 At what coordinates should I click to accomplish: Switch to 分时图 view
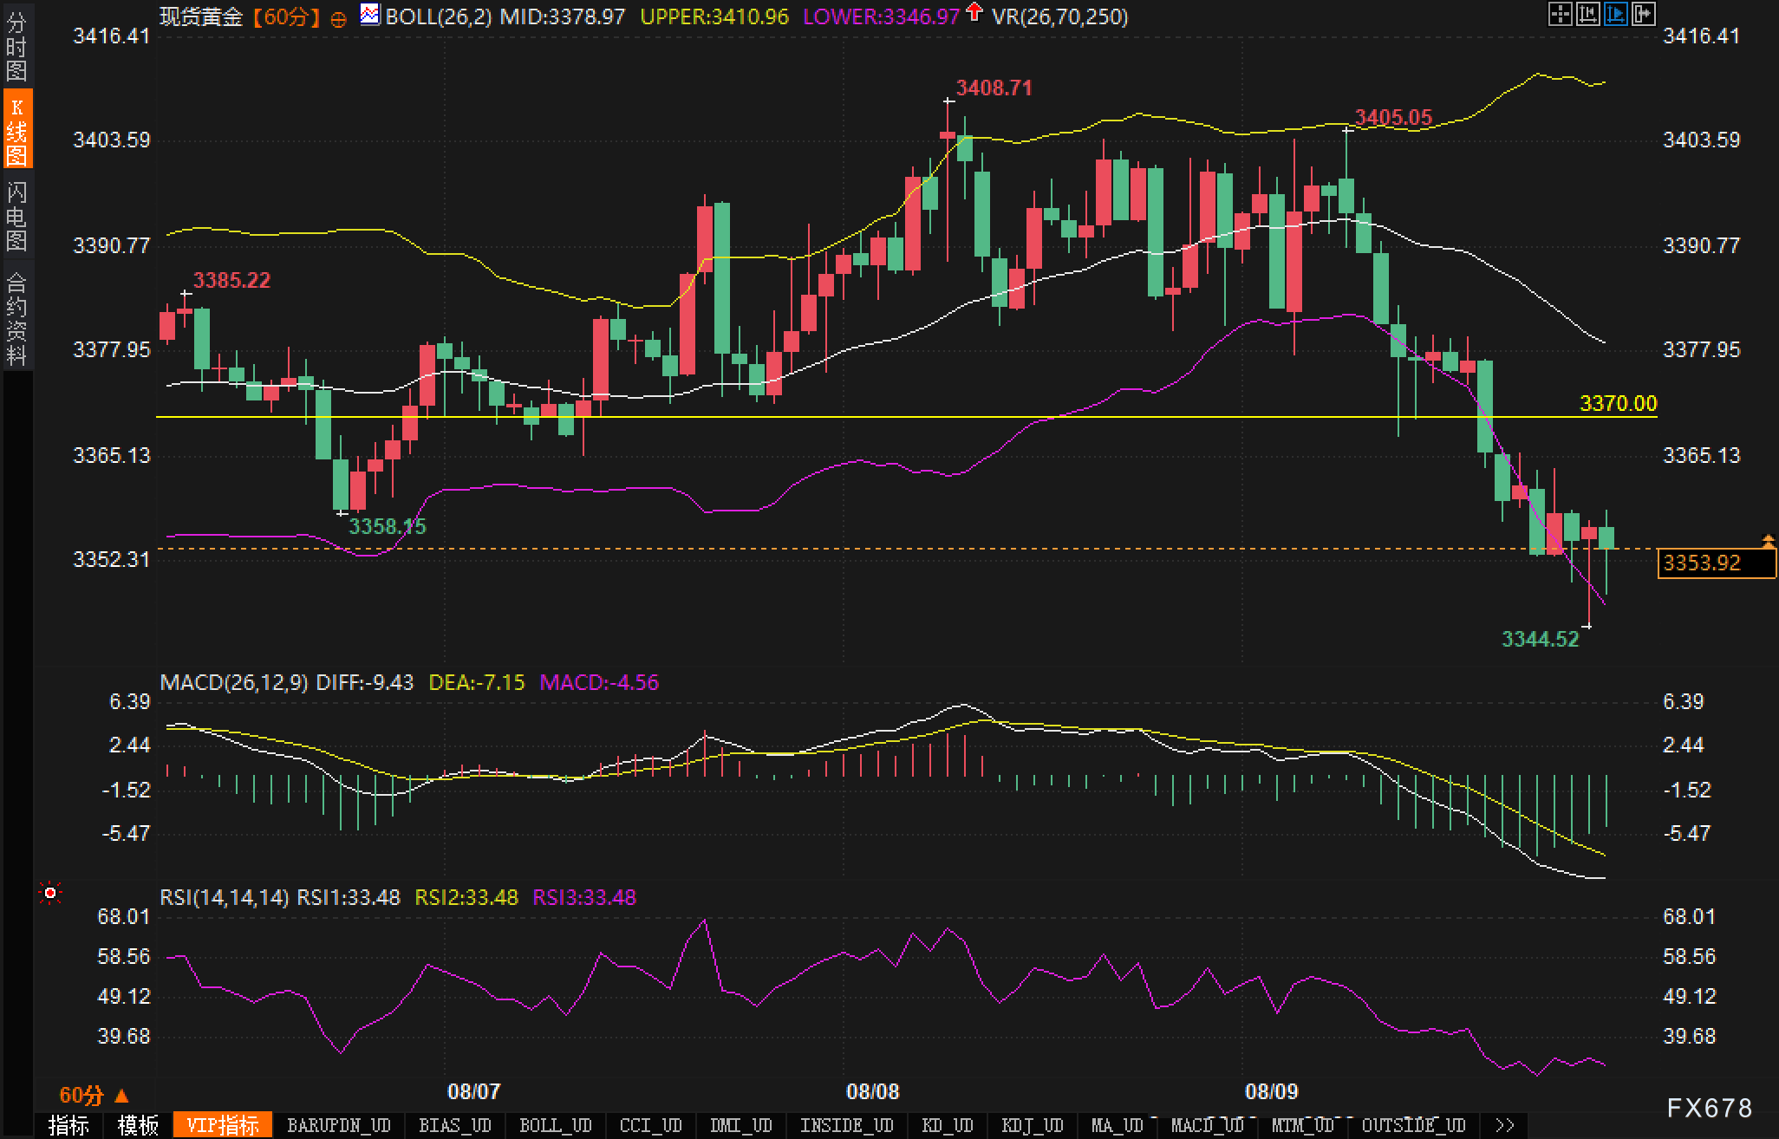coord(16,47)
